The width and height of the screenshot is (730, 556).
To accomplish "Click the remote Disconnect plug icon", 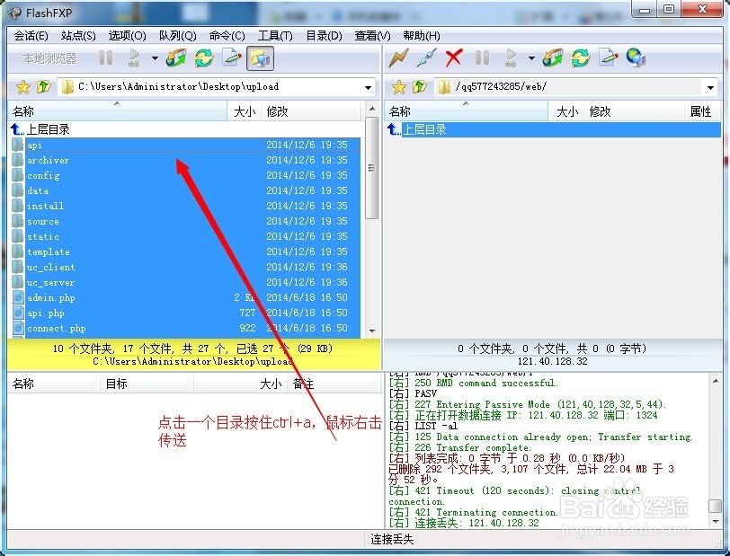I will point(426,57).
